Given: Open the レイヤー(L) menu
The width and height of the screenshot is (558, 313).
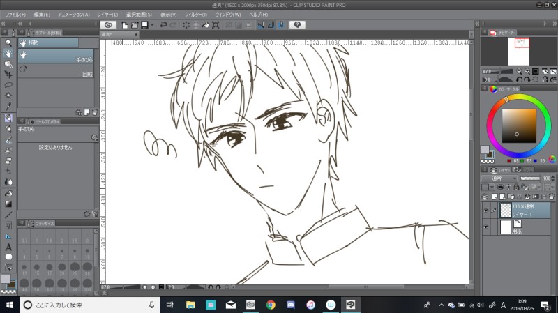Looking at the screenshot, I should click(107, 15).
